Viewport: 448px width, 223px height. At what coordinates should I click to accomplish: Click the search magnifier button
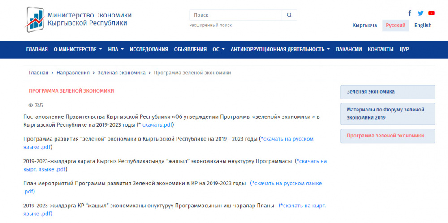tap(289, 15)
